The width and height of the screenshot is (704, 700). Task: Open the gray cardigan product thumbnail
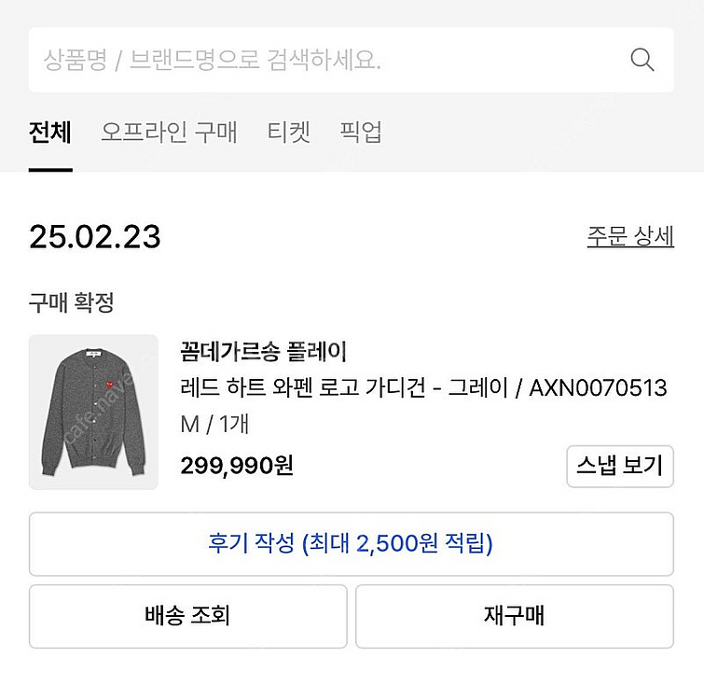(93, 412)
